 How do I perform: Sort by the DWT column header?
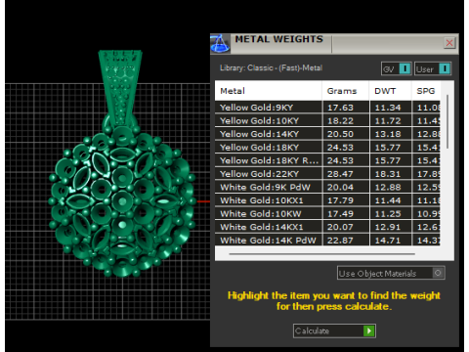[390, 91]
